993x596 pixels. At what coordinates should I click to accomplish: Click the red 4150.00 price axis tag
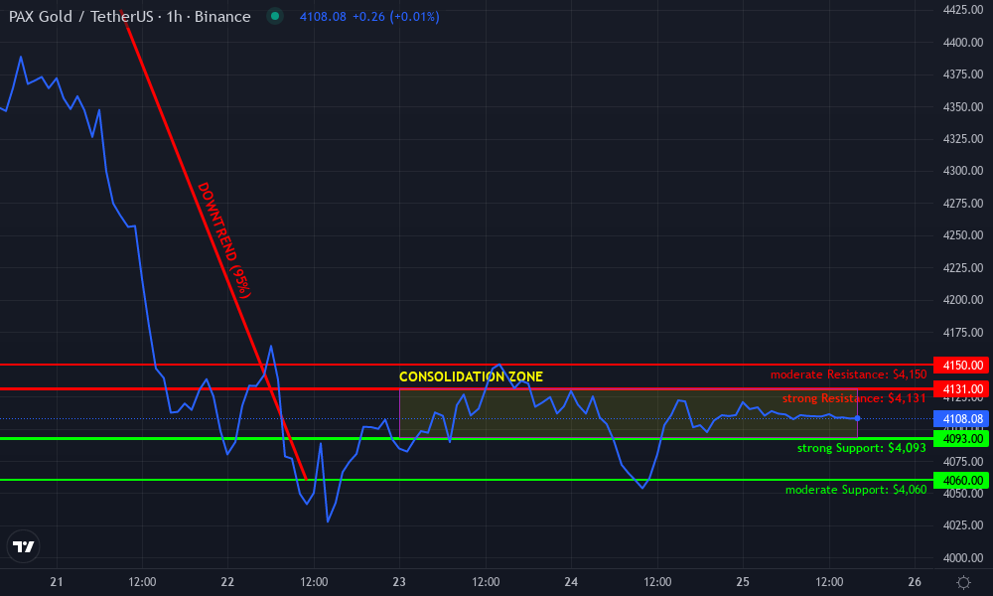(x=962, y=366)
